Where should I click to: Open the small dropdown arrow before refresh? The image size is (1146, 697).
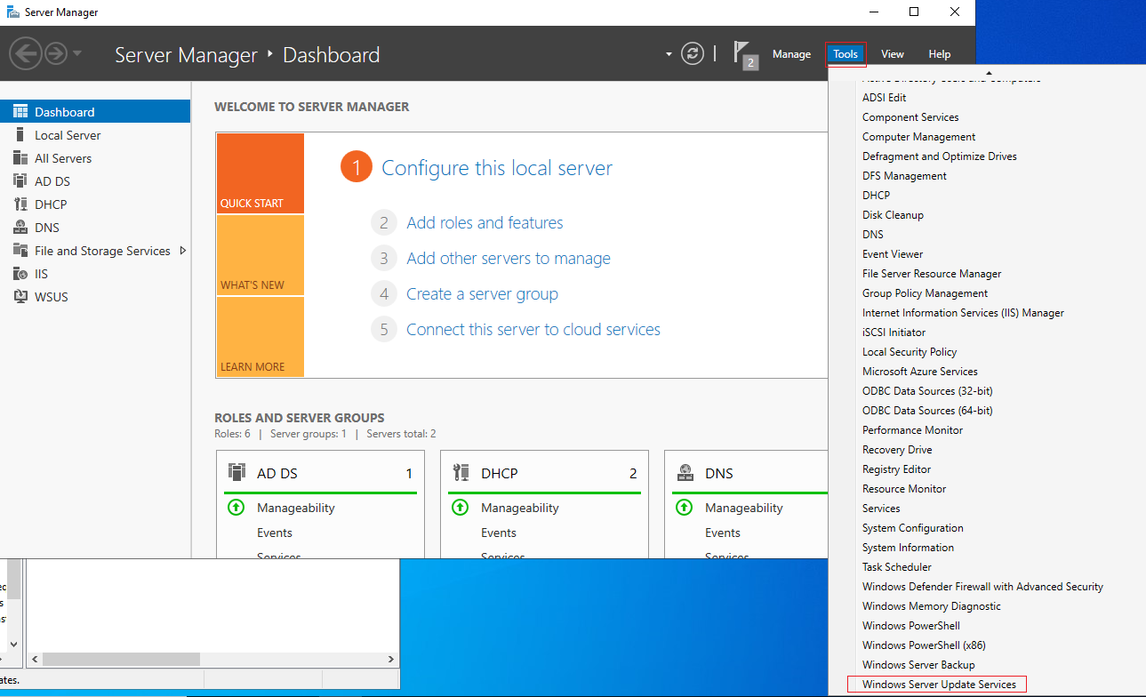pos(669,54)
